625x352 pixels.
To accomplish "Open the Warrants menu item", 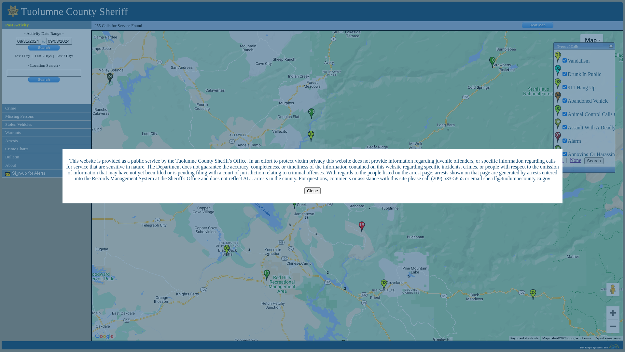I will pyautogui.click(x=47, y=133).
